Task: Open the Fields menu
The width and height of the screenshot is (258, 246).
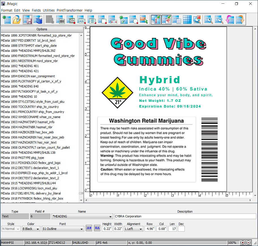Action: coord(36,10)
